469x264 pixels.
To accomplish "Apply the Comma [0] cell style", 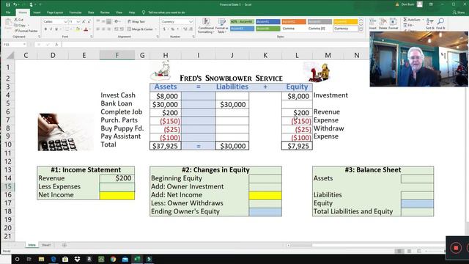I will pyautogui.click(x=320, y=29).
